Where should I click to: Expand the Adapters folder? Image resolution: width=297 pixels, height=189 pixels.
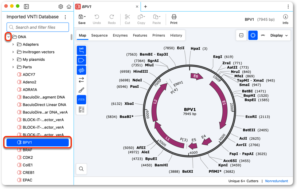click(13, 44)
